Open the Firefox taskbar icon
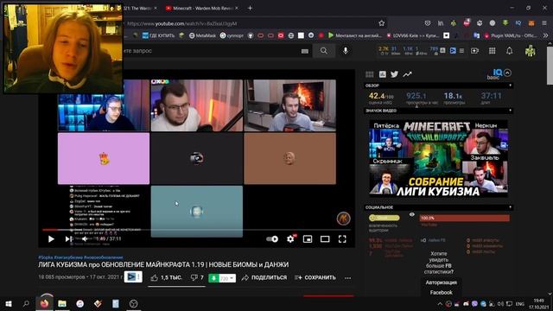Viewport: 553px width, 311px height. 44,303
